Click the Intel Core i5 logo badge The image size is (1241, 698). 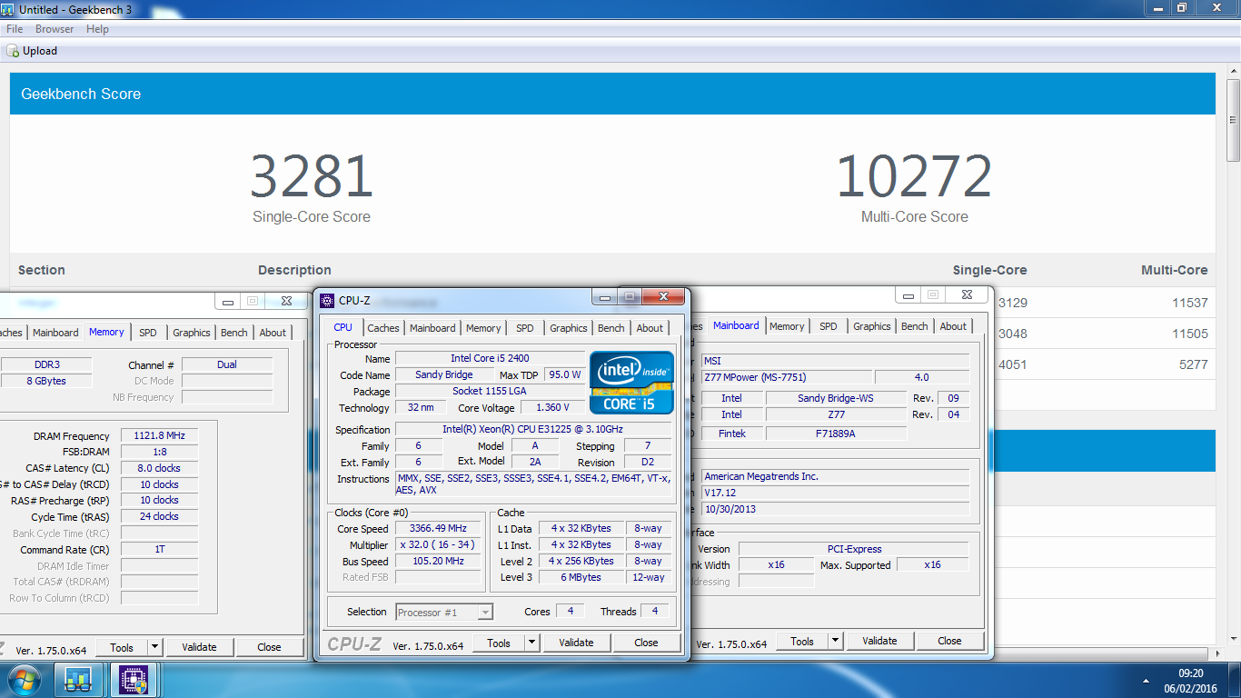pos(631,383)
